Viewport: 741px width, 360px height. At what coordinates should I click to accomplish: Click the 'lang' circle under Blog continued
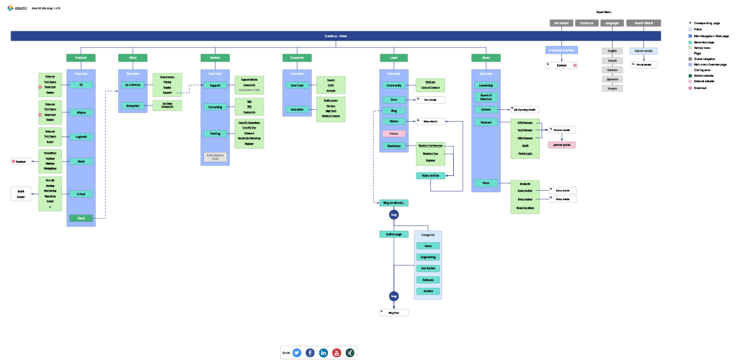[393, 215]
